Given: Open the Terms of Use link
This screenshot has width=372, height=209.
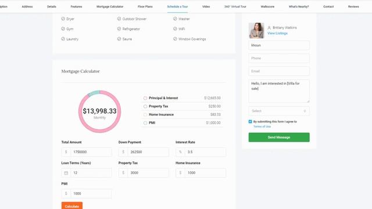Looking at the screenshot, I should tap(262, 127).
